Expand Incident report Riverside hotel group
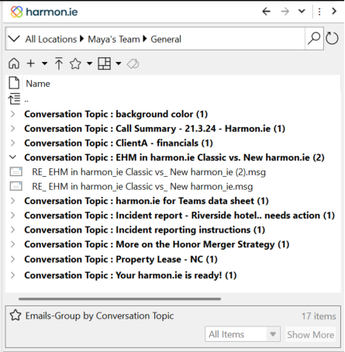 click(x=12, y=216)
